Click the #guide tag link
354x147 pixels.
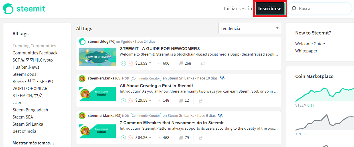126,42
